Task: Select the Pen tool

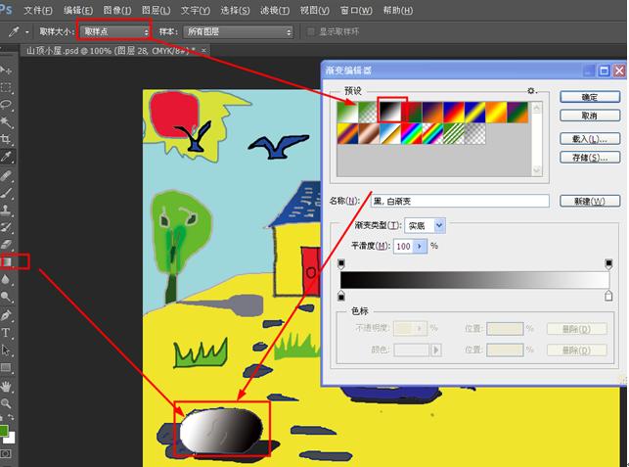Action: 7,315
